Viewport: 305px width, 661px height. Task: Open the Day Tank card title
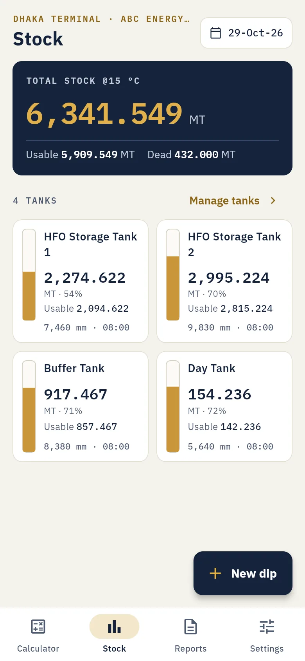pos(212,368)
